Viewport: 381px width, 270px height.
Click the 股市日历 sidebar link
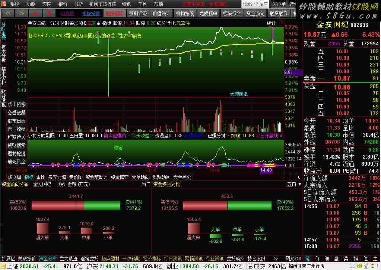(17, 121)
